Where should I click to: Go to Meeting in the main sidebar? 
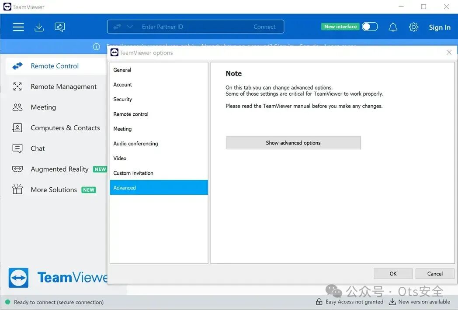(x=56, y=107)
